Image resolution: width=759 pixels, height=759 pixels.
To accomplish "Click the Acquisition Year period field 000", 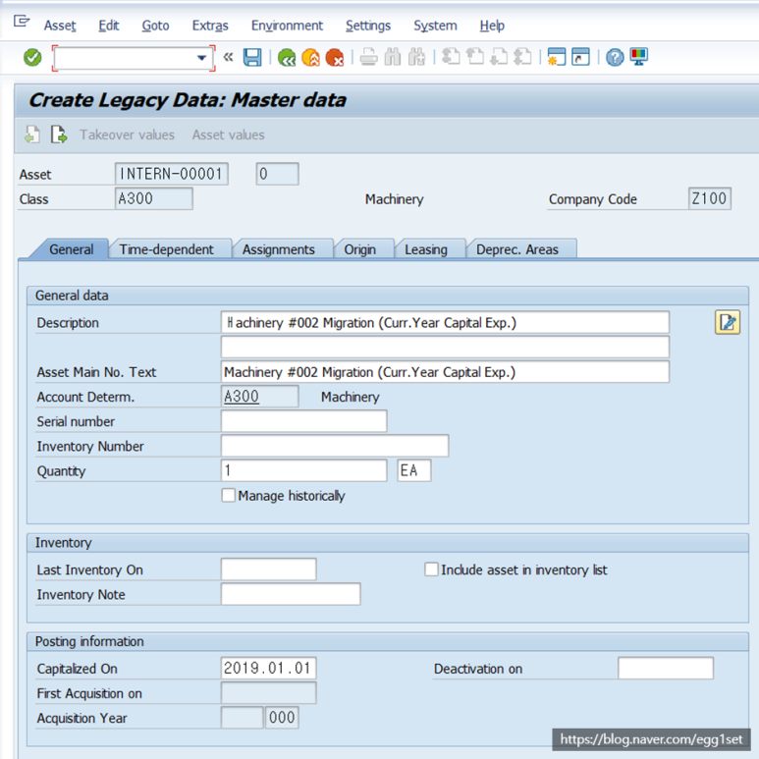I will pos(282,718).
